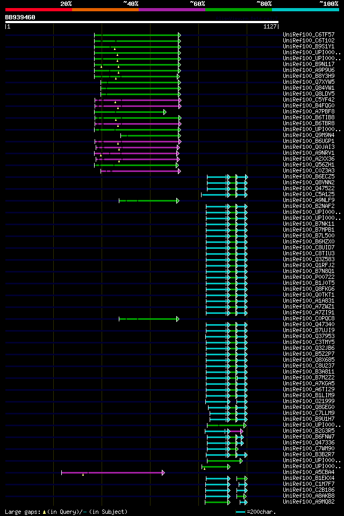The image size is (344, 516).
Task: Click the UniRef100_B1EKX4 hit label
Action: [x=309, y=478]
